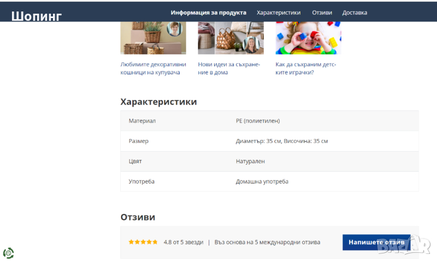Click the Размер row with dimensions
Viewport: 437px width, 261px height.
click(x=269, y=141)
